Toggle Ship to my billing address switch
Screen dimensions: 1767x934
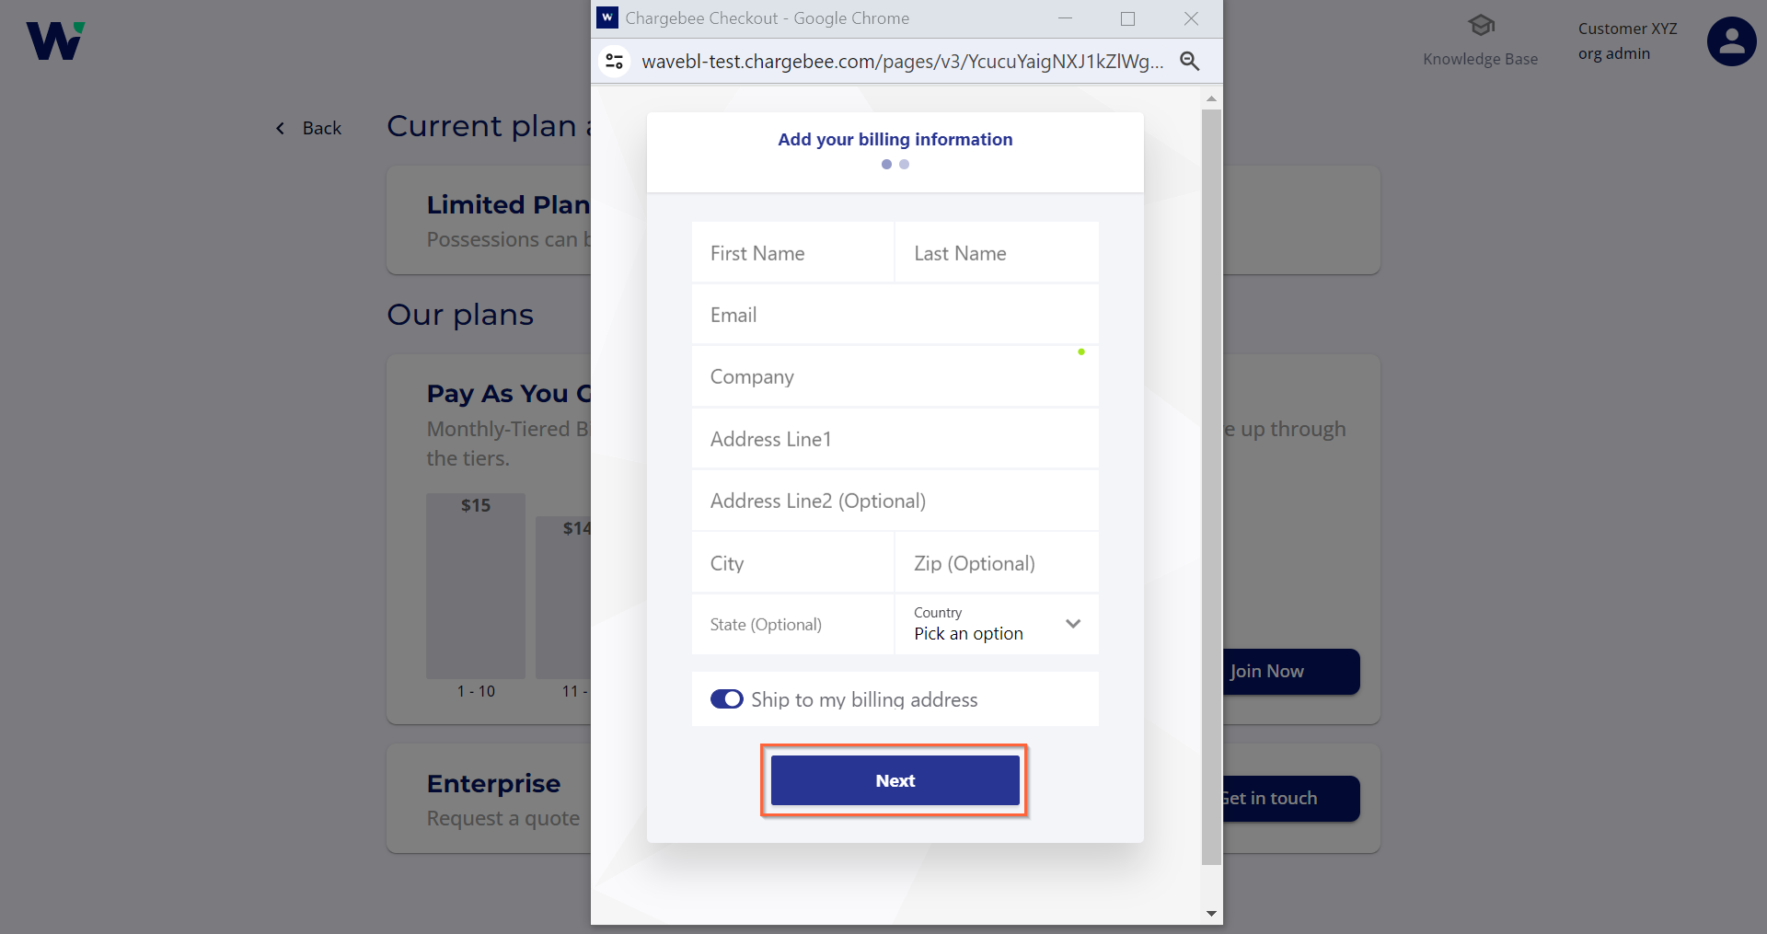[727, 699]
